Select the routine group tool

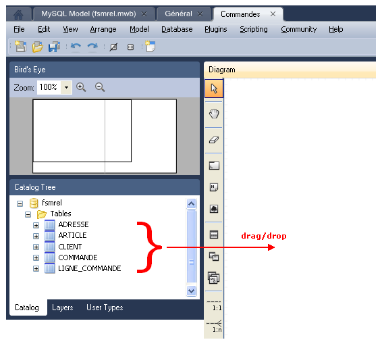pos(214,278)
